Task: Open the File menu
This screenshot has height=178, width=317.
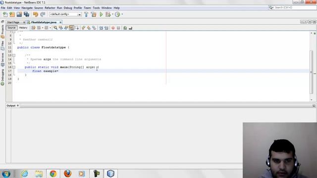Action: point(3,8)
